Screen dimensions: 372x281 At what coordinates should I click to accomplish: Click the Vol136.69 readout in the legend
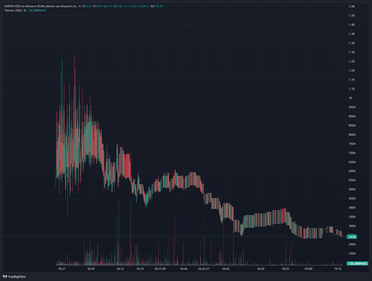pos(157,6)
